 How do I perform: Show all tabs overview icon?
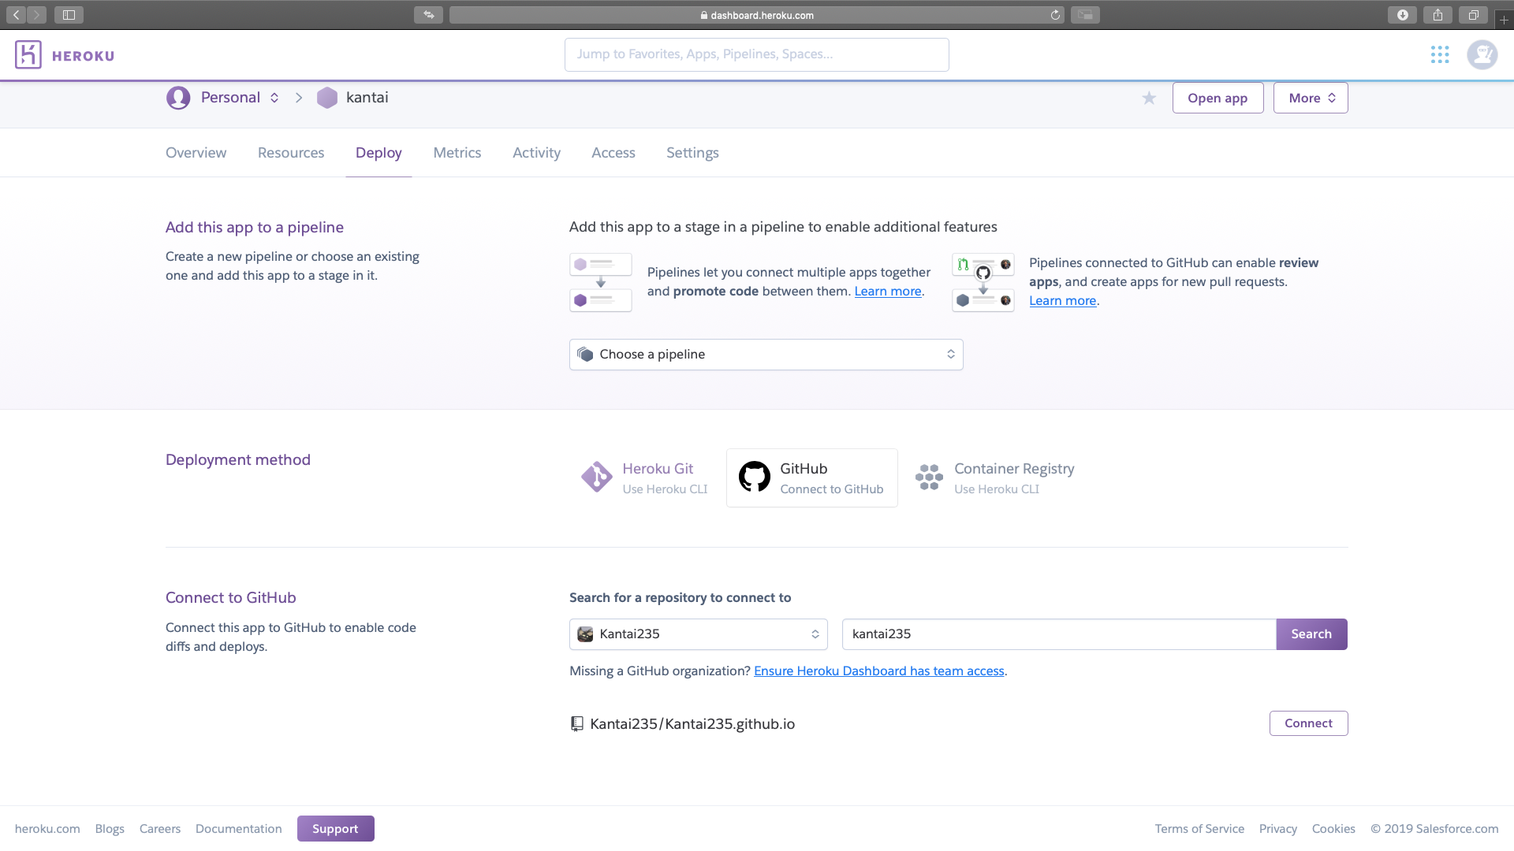tap(1473, 14)
